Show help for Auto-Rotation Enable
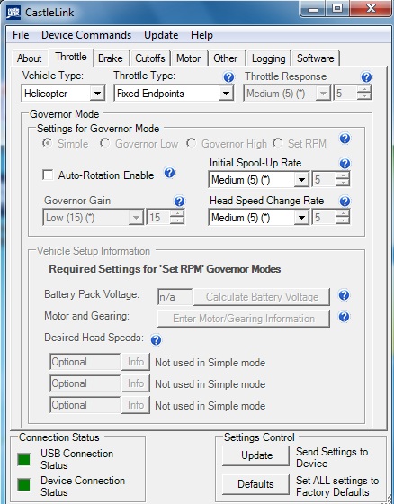394x504 pixels. click(x=169, y=173)
